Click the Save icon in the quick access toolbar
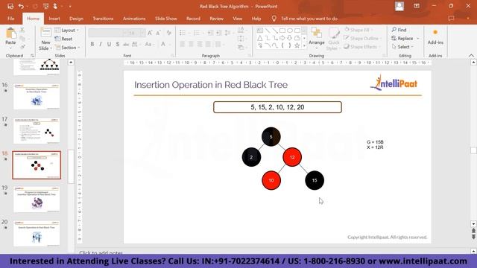Viewport: 477px width, 268px height. (x=10, y=6)
